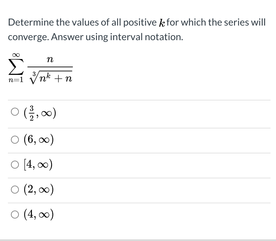Click the first line of the question text
Screen dimensions: 276x241
137,22
